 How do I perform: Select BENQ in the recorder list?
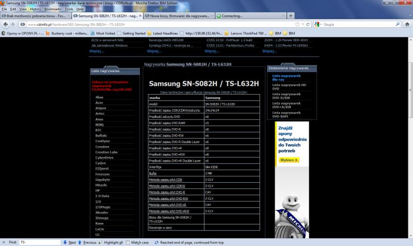pyautogui.click(x=99, y=125)
